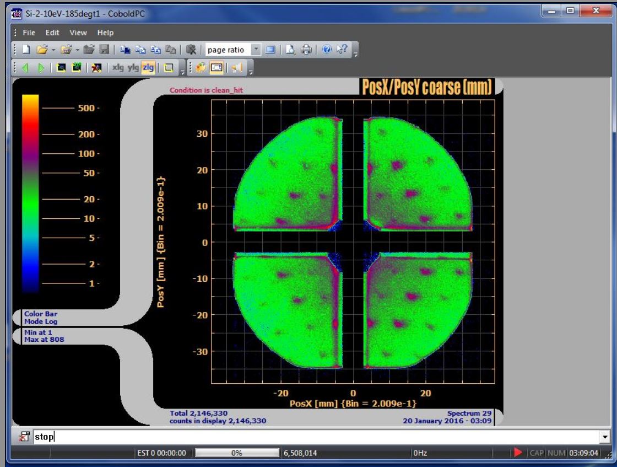Open the Help menu
Image resolution: width=617 pixels, height=467 pixels.
tap(105, 33)
